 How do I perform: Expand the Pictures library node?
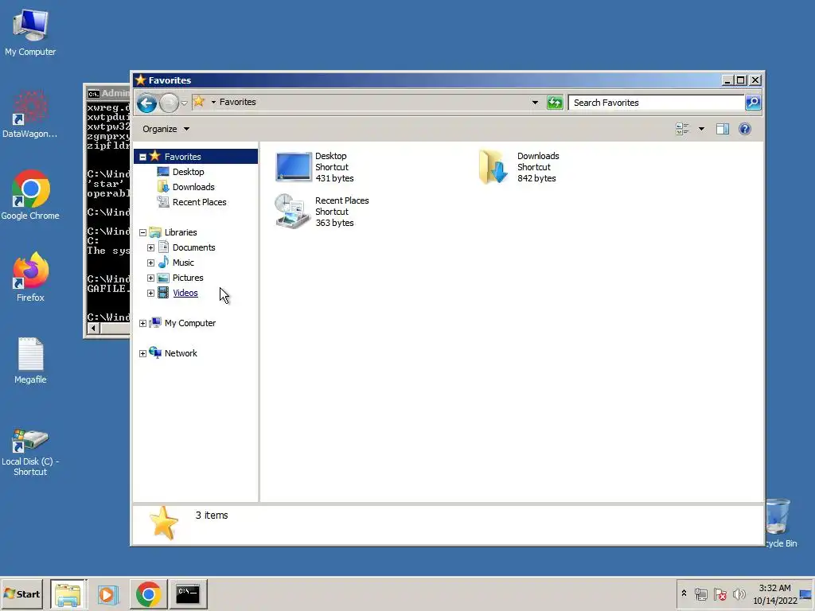pyautogui.click(x=150, y=278)
